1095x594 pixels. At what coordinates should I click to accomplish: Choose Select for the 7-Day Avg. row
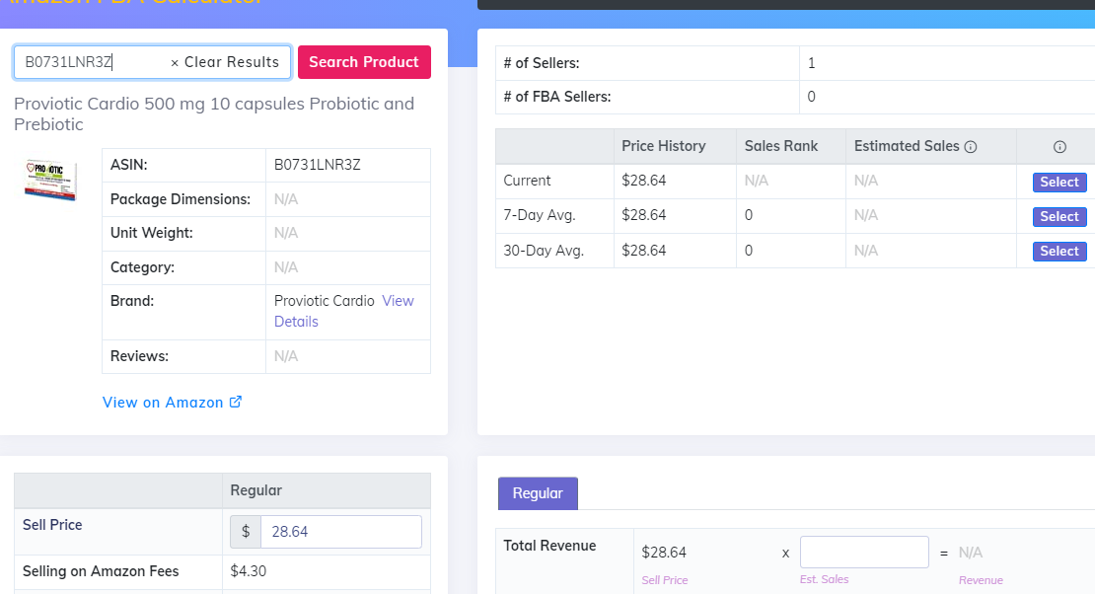click(x=1059, y=216)
